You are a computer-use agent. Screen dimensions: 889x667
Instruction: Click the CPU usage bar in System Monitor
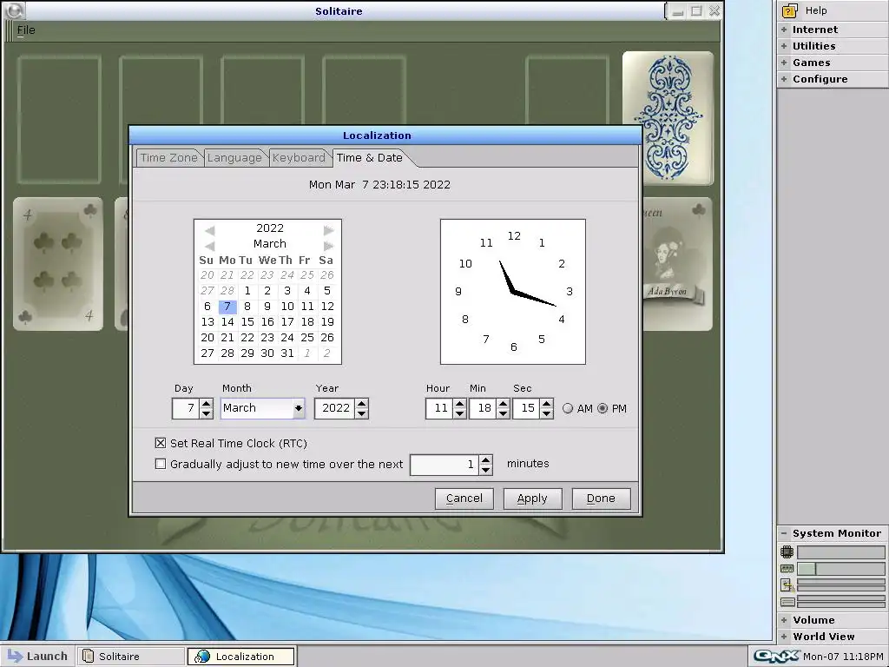click(x=841, y=551)
